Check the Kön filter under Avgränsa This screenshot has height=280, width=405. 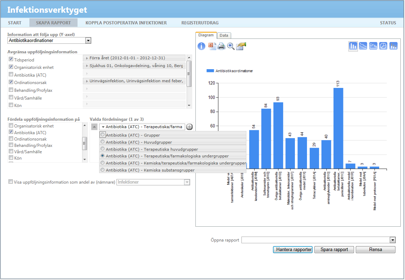(11, 105)
